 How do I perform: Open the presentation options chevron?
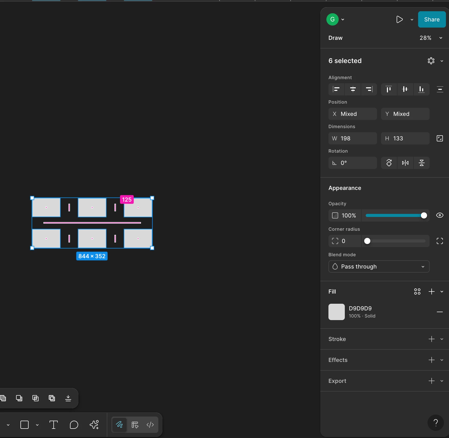pos(412,19)
